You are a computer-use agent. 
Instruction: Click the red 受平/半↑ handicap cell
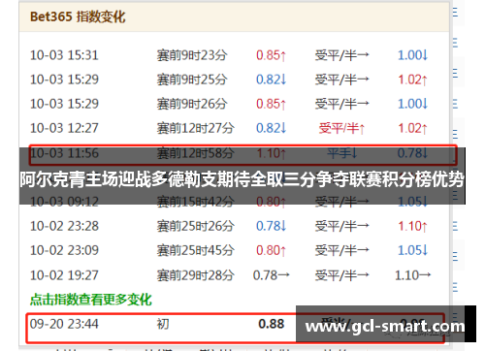[x=341, y=128]
